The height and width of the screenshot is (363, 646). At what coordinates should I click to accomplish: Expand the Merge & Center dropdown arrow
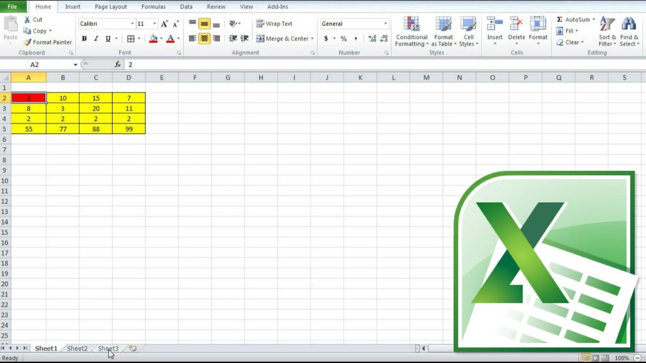pos(312,39)
